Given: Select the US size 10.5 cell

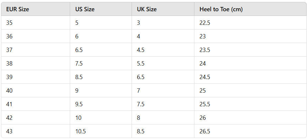Looking at the screenshot, I should click(x=80, y=131).
